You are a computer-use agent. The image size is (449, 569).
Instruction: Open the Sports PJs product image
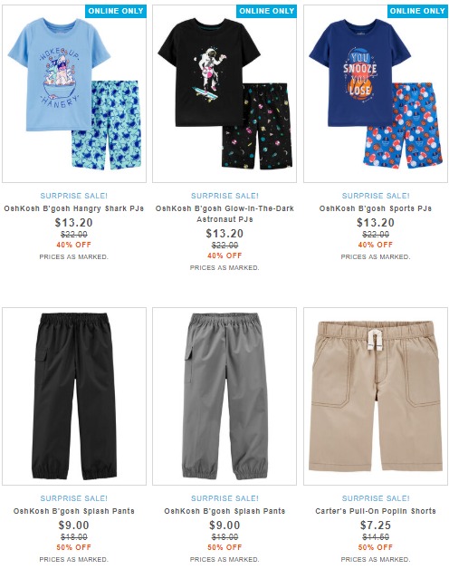(376, 93)
